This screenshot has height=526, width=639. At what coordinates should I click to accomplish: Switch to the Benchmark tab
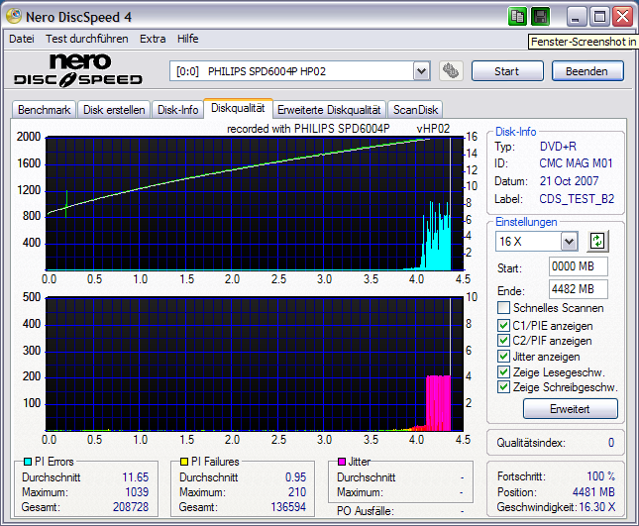44,110
